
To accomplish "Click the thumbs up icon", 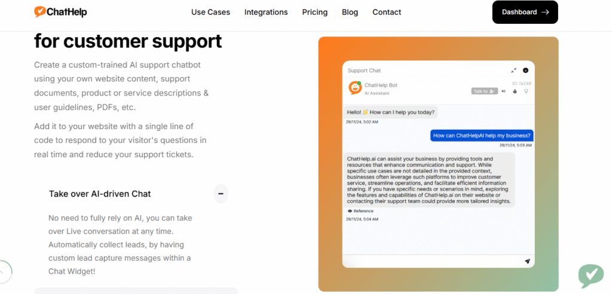I will (515, 91).
